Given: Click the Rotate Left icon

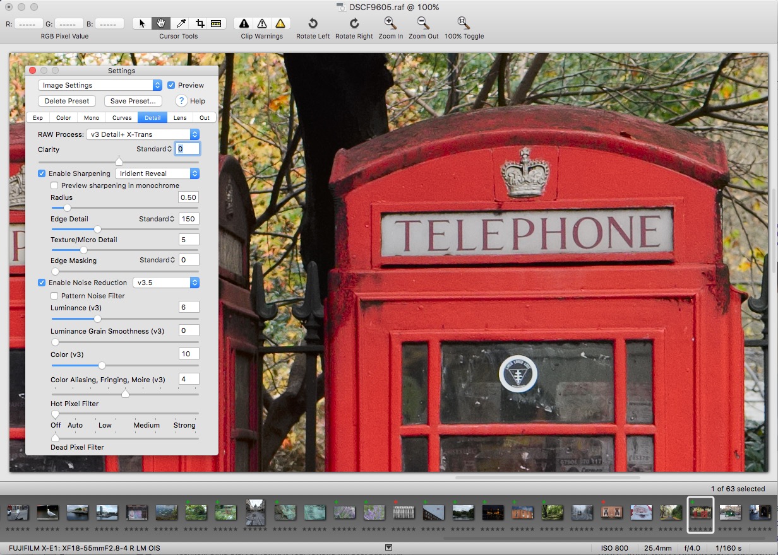Looking at the screenshot, I should [313, 23].
